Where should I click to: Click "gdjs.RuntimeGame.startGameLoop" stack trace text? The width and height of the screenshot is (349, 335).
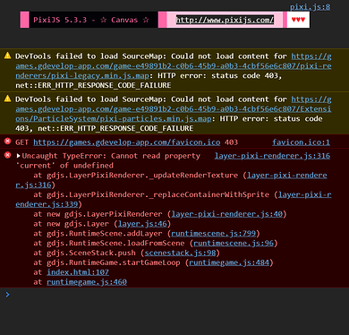point(114,262)
